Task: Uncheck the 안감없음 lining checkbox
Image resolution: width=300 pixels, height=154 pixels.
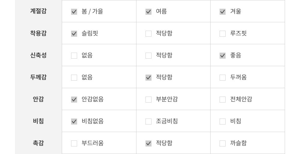Action: click(x=74, y=100)
